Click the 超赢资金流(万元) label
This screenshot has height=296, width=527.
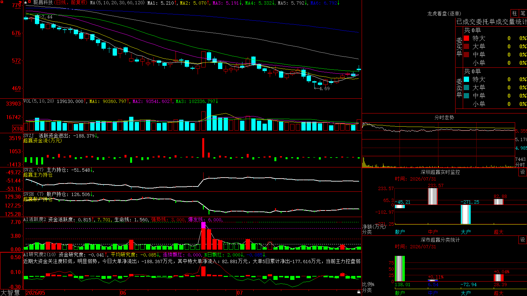click(x=42, y=140)
